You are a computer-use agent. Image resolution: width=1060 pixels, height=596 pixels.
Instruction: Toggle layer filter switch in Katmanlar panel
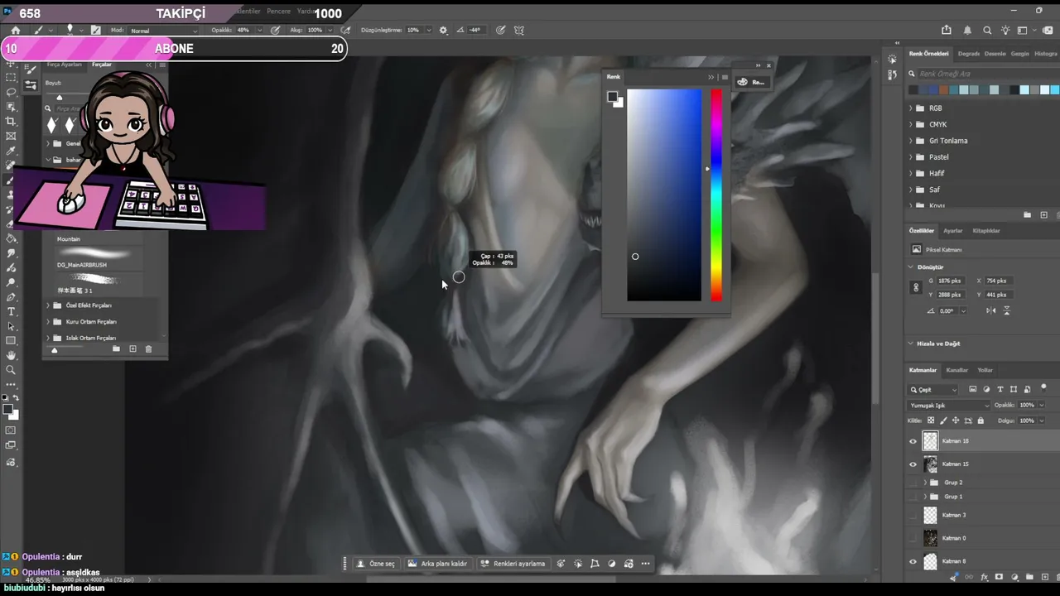pyautogui.click(x=1043, y=387)
